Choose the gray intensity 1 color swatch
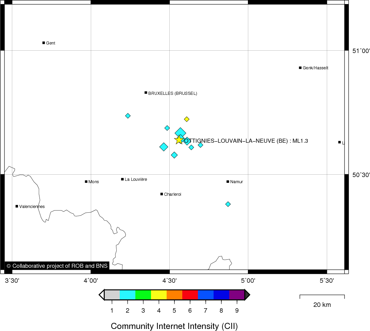 (112, 295)
